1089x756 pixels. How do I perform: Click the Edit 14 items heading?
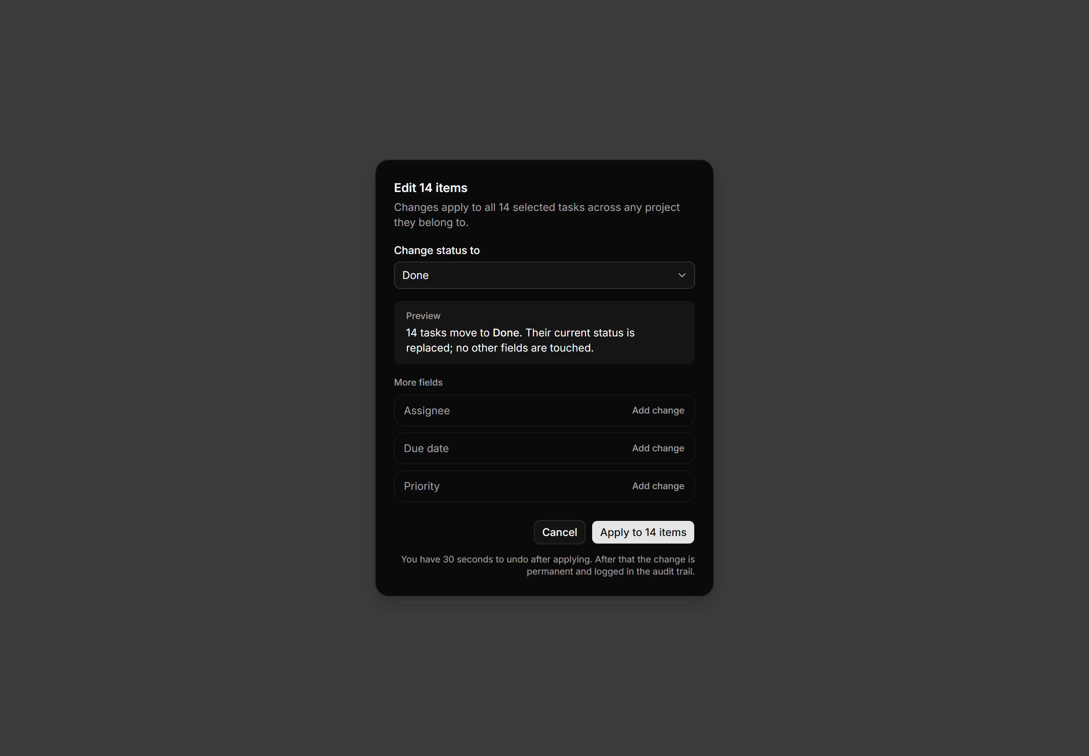[430, 188]
